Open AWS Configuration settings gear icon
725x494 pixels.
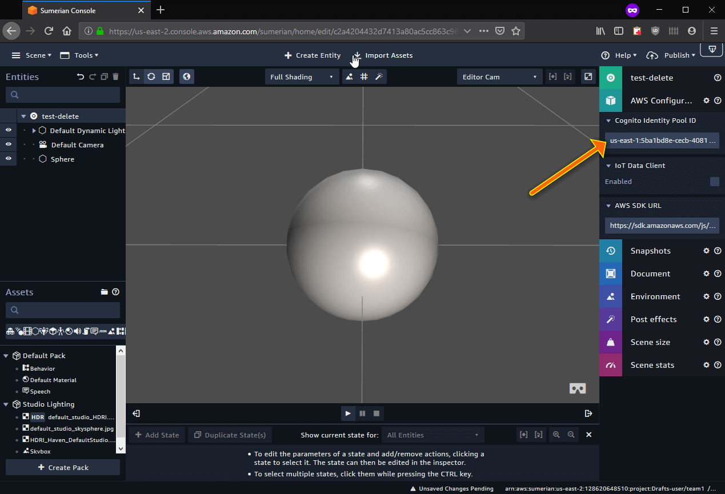click(706, 101)
